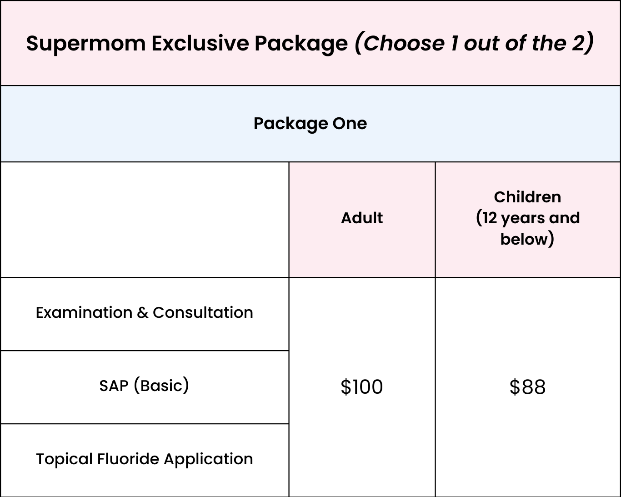Click the "Package One" header row
Image resolution: width=621 pixels, height=497 pixels.
(x=310, y=124)
